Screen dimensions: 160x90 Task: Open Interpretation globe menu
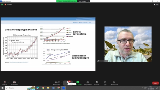point(88,83)
